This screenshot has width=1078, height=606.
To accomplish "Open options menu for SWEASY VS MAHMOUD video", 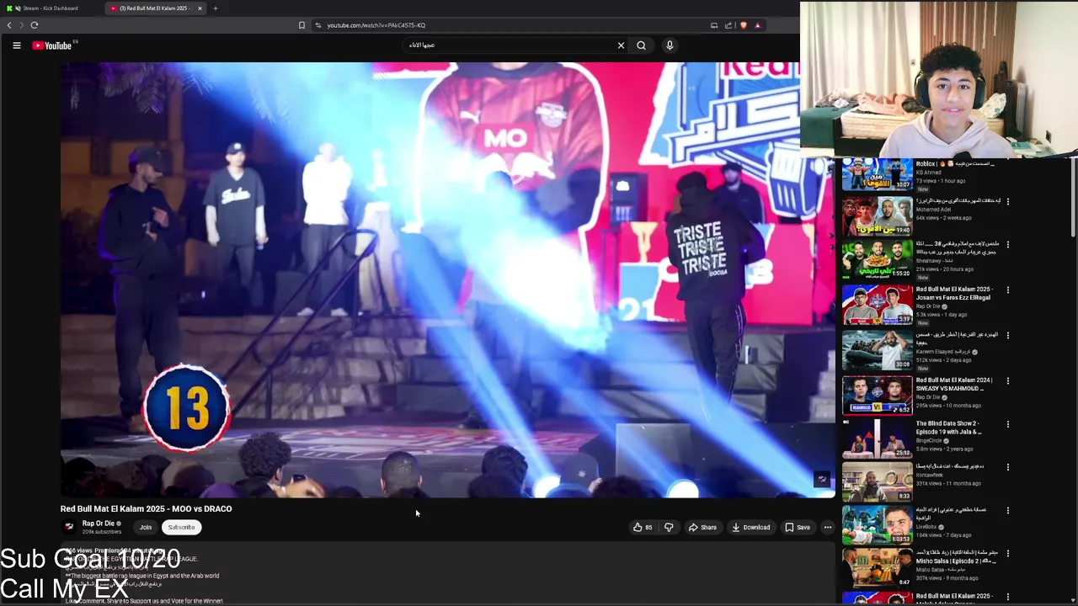I will point(1008,381).
